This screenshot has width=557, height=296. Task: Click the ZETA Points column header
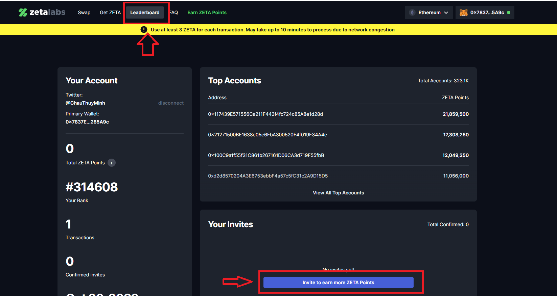pos(455,98)
